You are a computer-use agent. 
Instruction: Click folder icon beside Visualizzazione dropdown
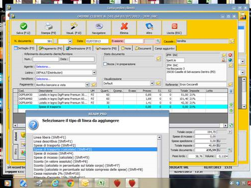point(158,83)
